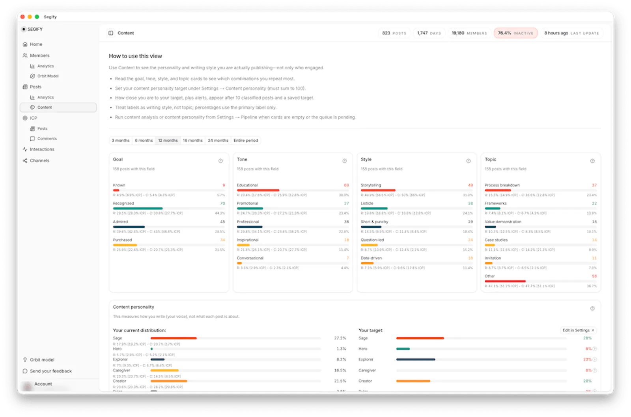Viewport: 631px width, 417px height.
Task: Click the help icon on Content personality
Action: tap(592, 308)
